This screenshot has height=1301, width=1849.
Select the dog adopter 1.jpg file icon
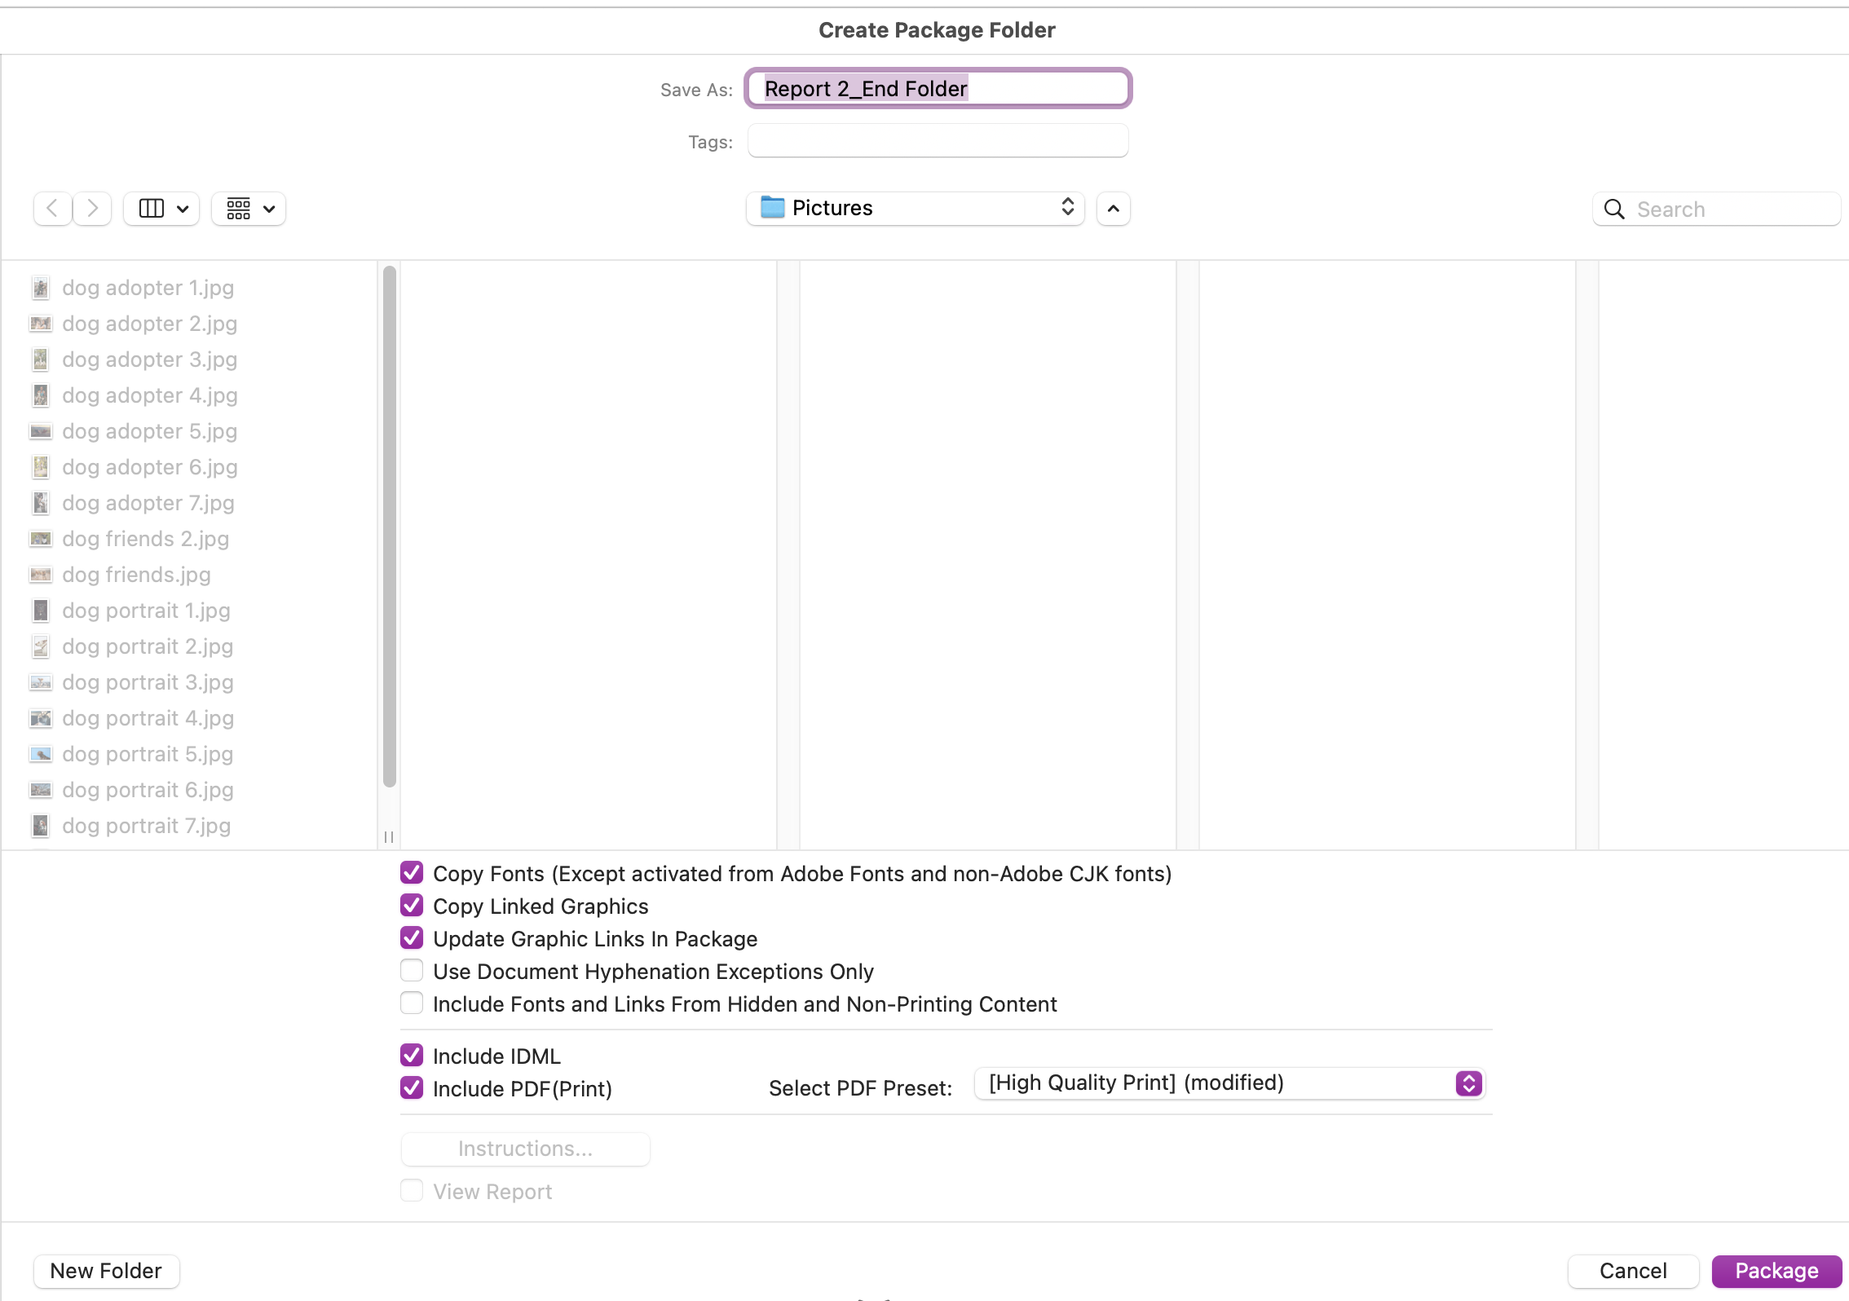click(x=40, y=287)
